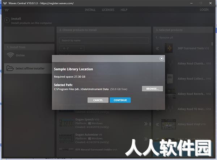217x160 pixels.
Task: Click the Search by name field
Action: (x=104, y=41)
